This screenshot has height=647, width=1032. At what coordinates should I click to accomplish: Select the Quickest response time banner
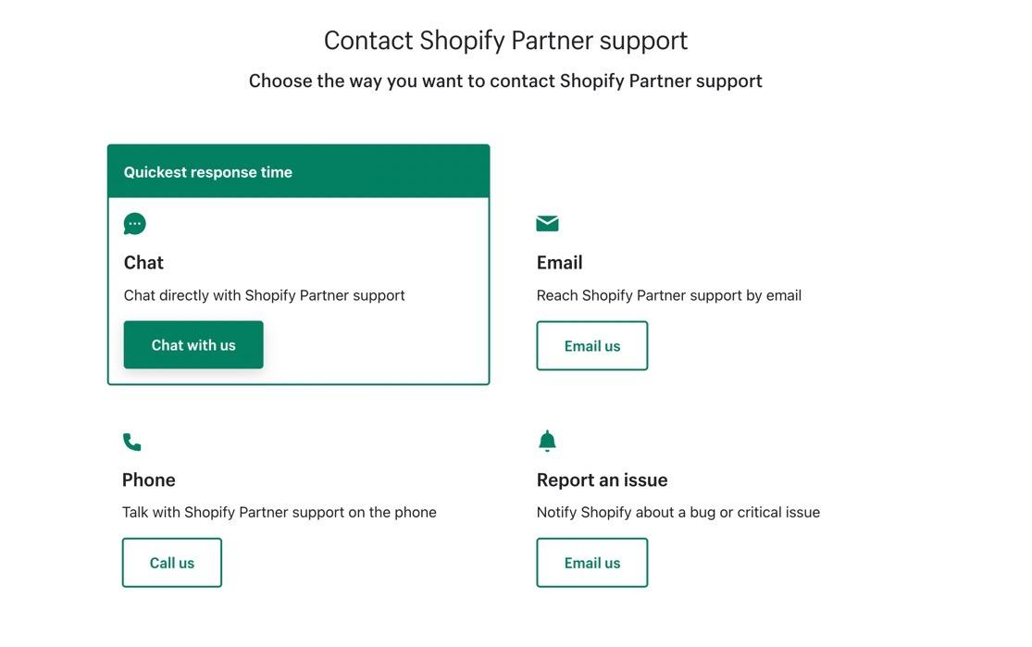click(x=298, y=172)
